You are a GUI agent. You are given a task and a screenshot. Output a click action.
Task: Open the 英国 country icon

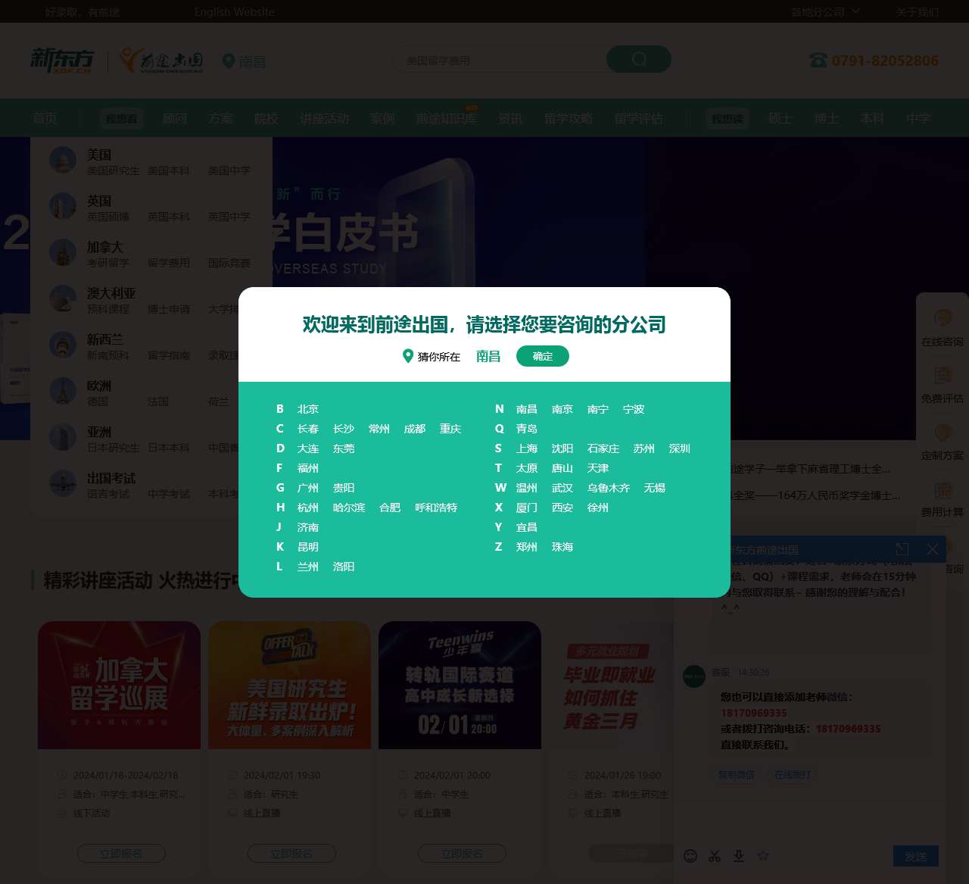[63, 206]
